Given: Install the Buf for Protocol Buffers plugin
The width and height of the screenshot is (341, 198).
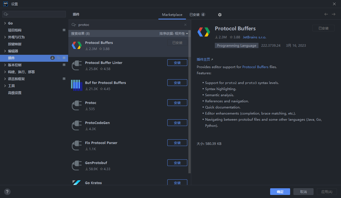Looking at the screenshot, I should [x=177, y=83].
